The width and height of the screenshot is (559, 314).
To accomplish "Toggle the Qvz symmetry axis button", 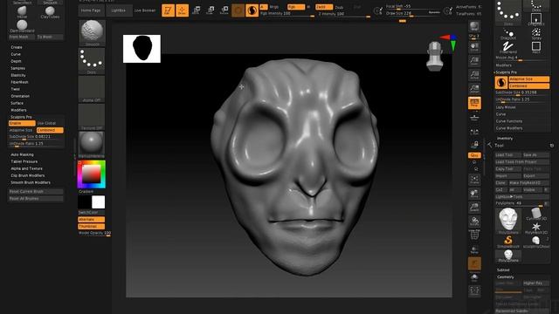I will click(474, 155).
